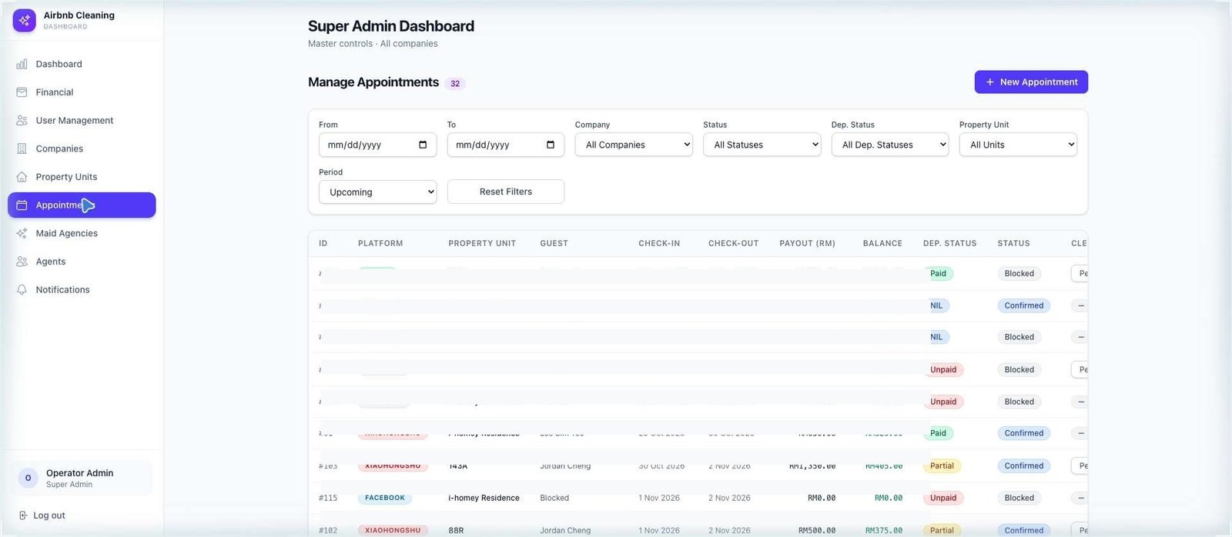Create a New Appointment

[1031, 82]
